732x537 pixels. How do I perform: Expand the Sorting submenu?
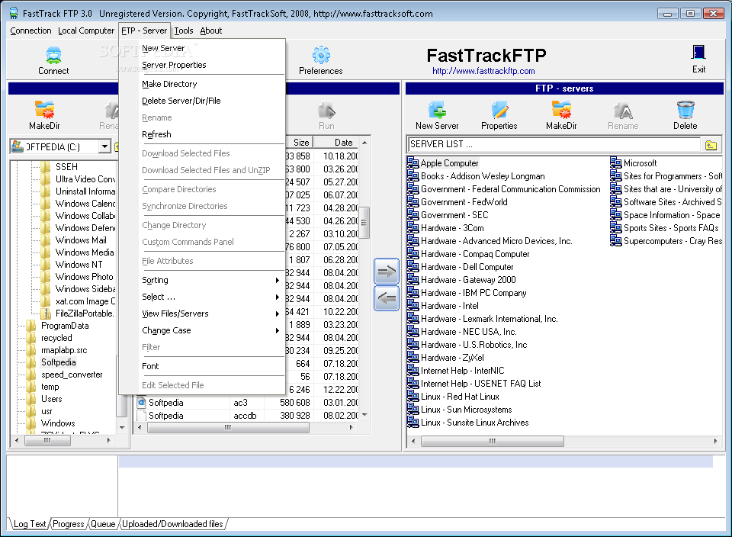click(278, 280)
